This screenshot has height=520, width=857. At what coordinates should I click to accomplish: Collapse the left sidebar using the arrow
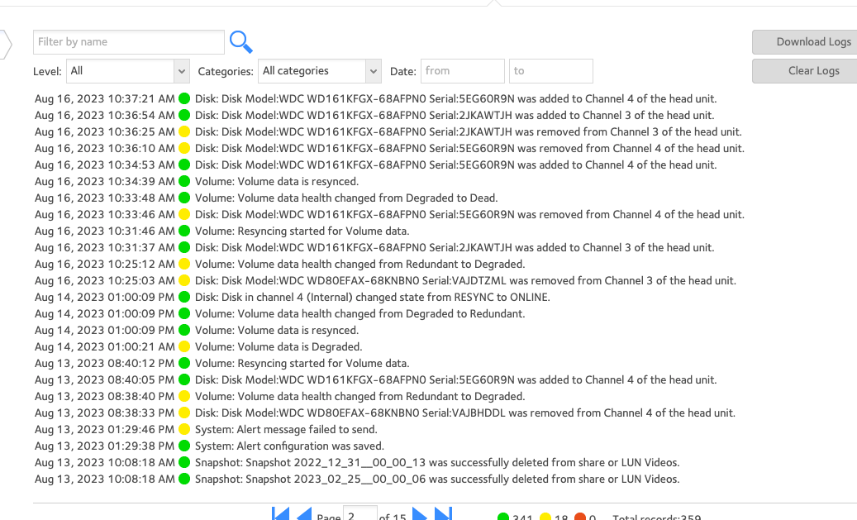[x=6, y=42]
